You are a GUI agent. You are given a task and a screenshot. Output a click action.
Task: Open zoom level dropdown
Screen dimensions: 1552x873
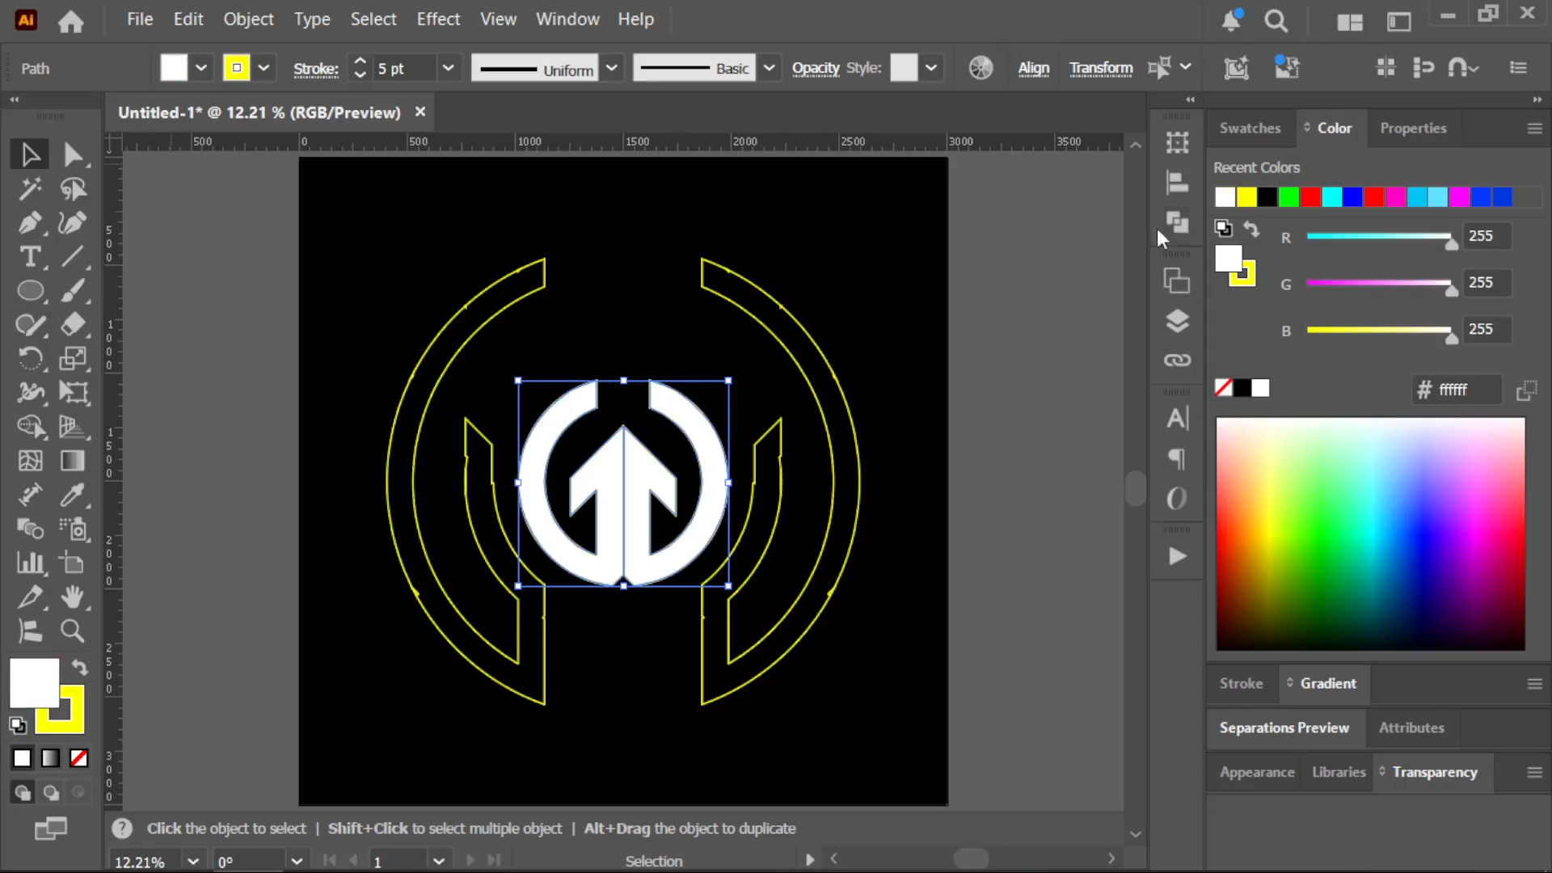coord(192,861)
